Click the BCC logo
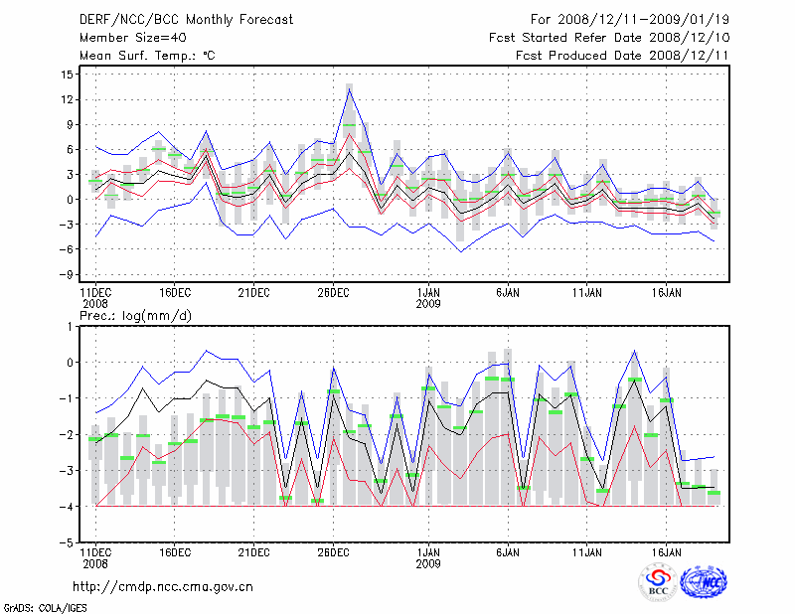The image size is (795, 614). (657, 582)
